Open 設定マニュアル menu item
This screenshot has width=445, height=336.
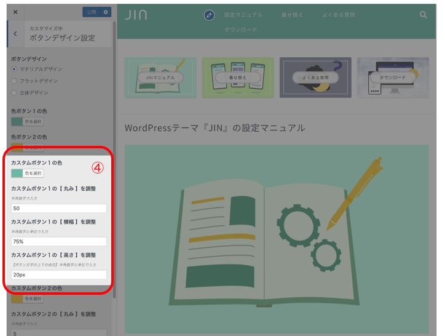click(243, 15)
